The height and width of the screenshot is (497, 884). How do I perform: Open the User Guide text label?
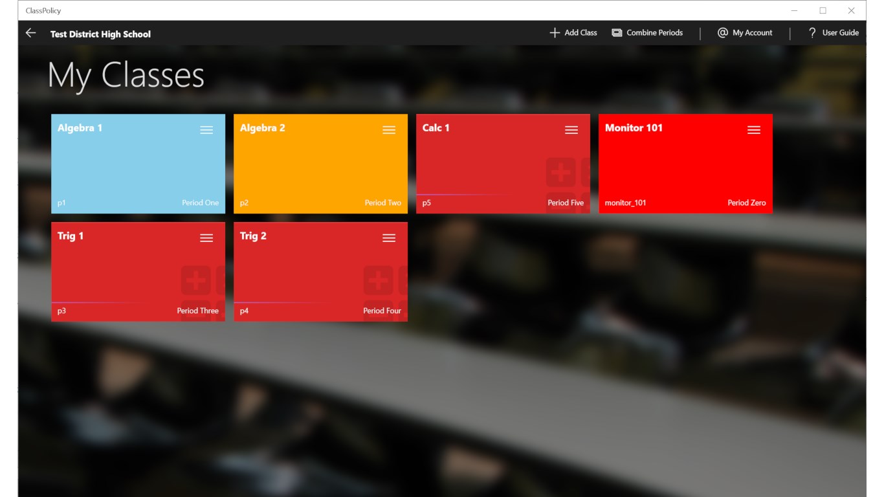pos(840,33)
